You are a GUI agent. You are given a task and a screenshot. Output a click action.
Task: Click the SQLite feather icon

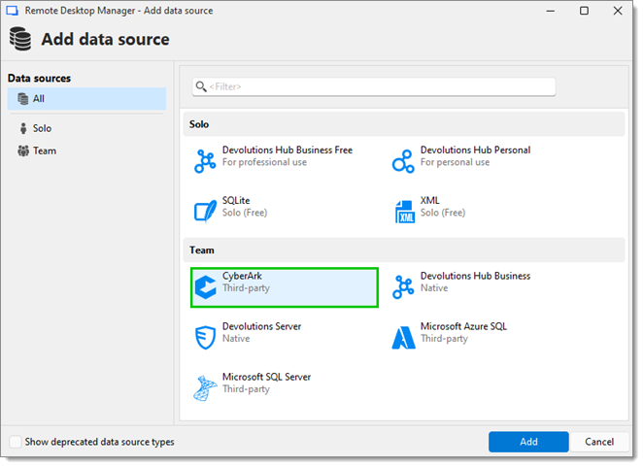click(205, 211)
